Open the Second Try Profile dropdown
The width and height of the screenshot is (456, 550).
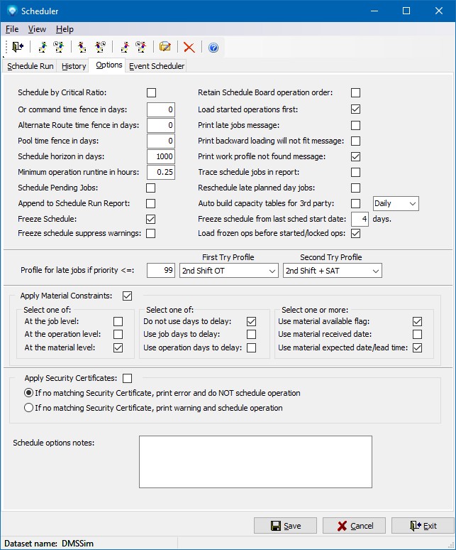coord(332,271)
